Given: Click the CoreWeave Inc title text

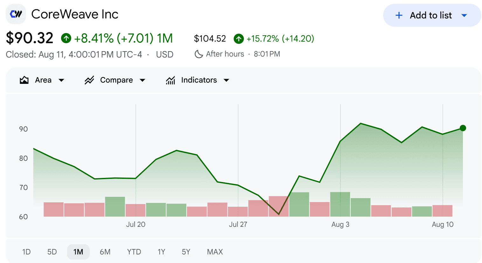Looking at the screenshot, I should click(75, 14).
